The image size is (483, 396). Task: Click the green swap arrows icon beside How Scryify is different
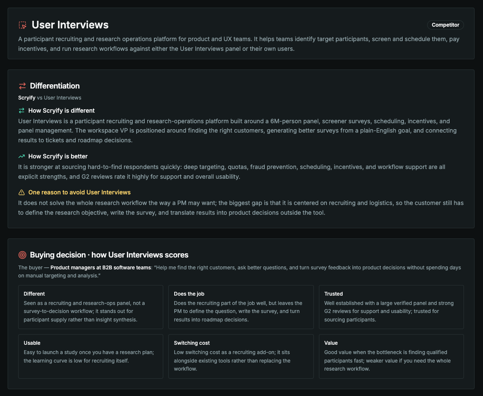click(x=22, y=111)
